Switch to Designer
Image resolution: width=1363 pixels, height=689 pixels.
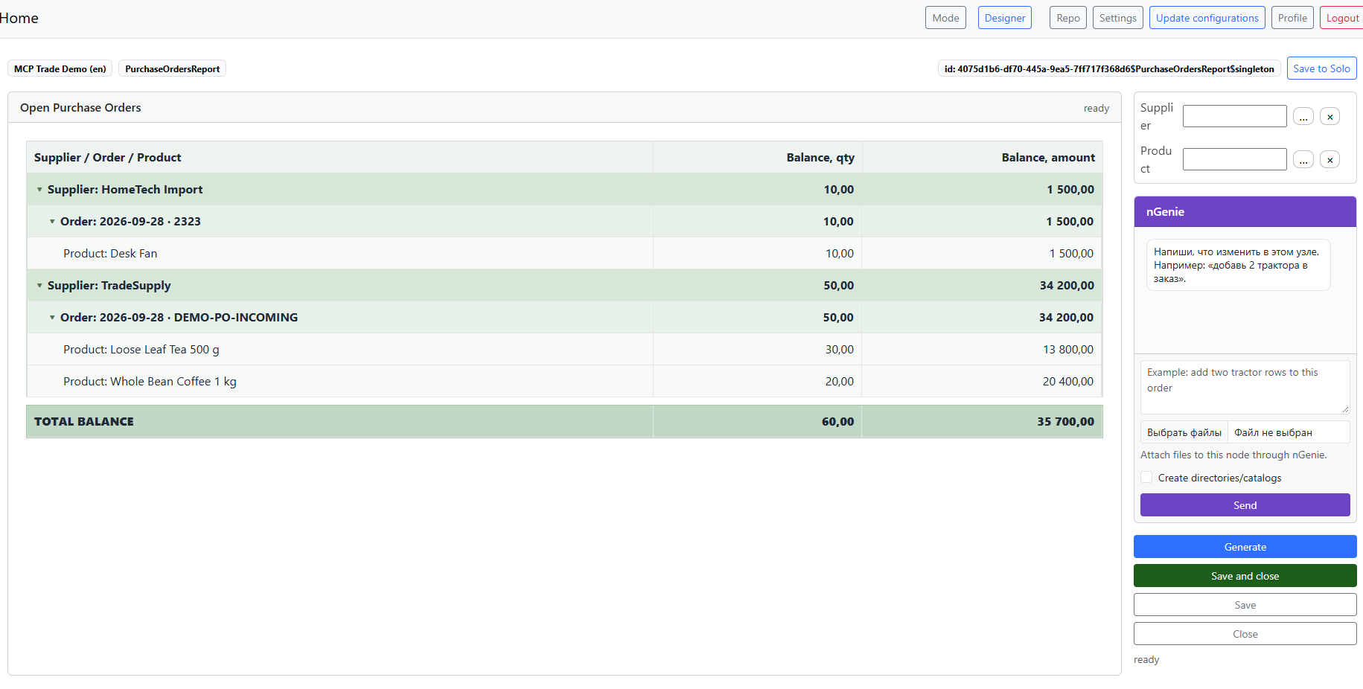pyautogui.click(x=1005, y=18)
